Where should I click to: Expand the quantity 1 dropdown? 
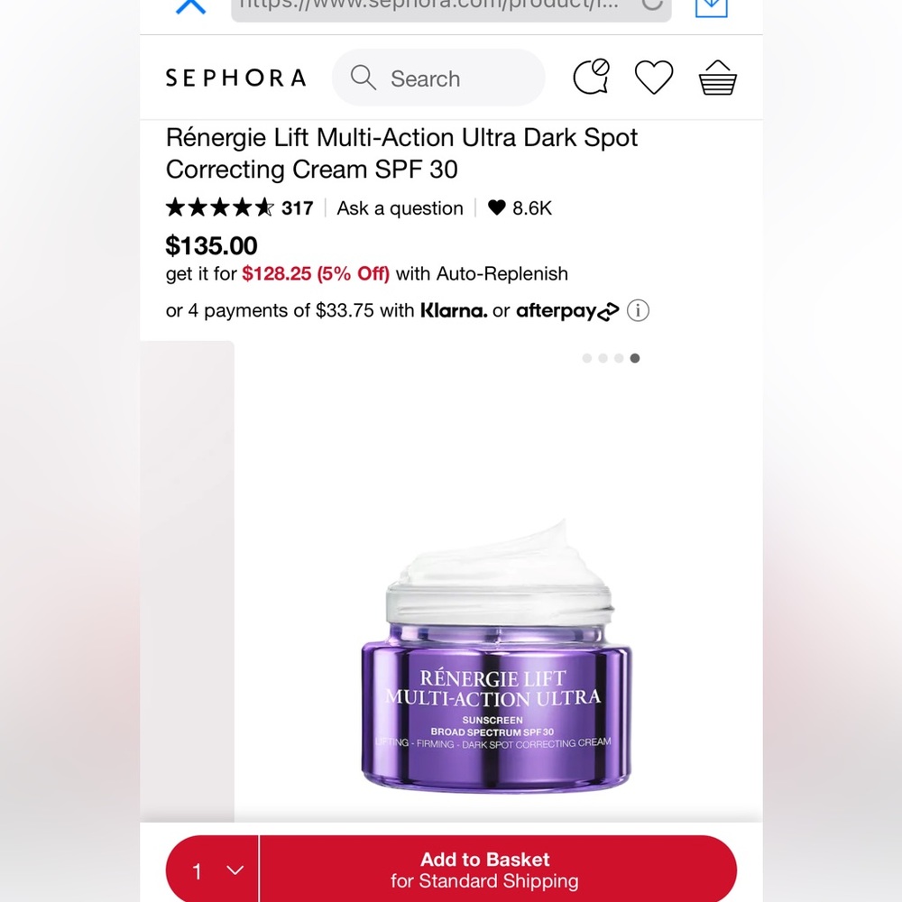[x=212, y=870]
